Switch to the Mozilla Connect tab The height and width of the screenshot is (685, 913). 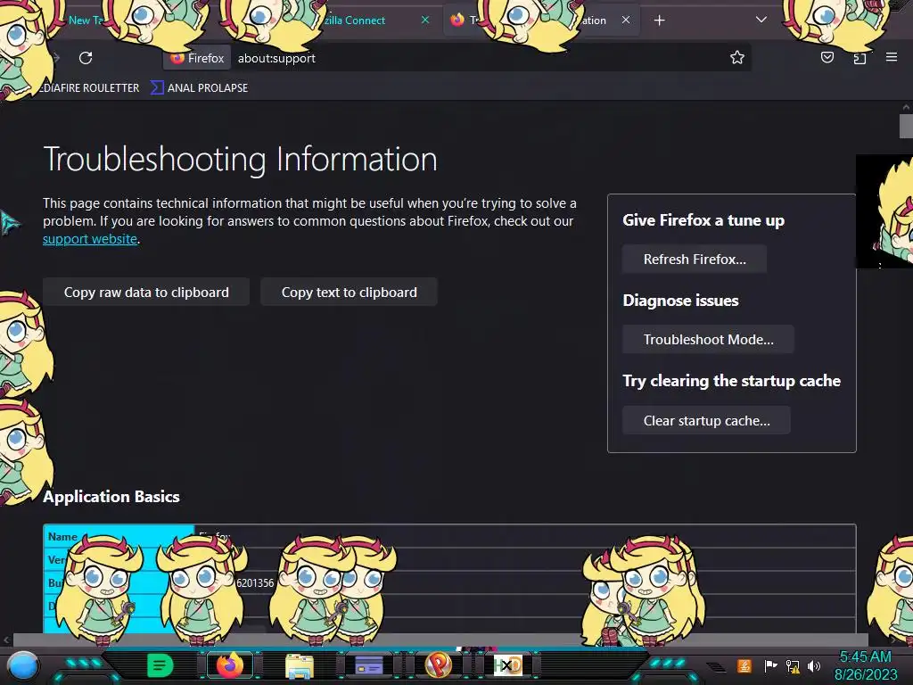click(354, 21)
